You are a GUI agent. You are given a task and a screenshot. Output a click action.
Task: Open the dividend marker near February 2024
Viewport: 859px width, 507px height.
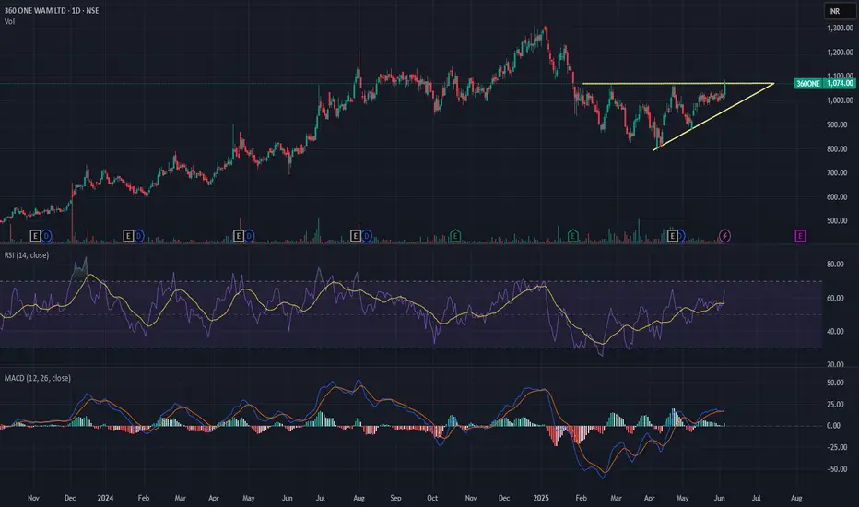(139, 236)
